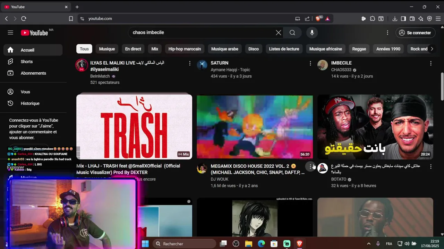This screenshot has height=249, width=444.
Task: Open a new browser tab
Action: (x=77, y=7)
